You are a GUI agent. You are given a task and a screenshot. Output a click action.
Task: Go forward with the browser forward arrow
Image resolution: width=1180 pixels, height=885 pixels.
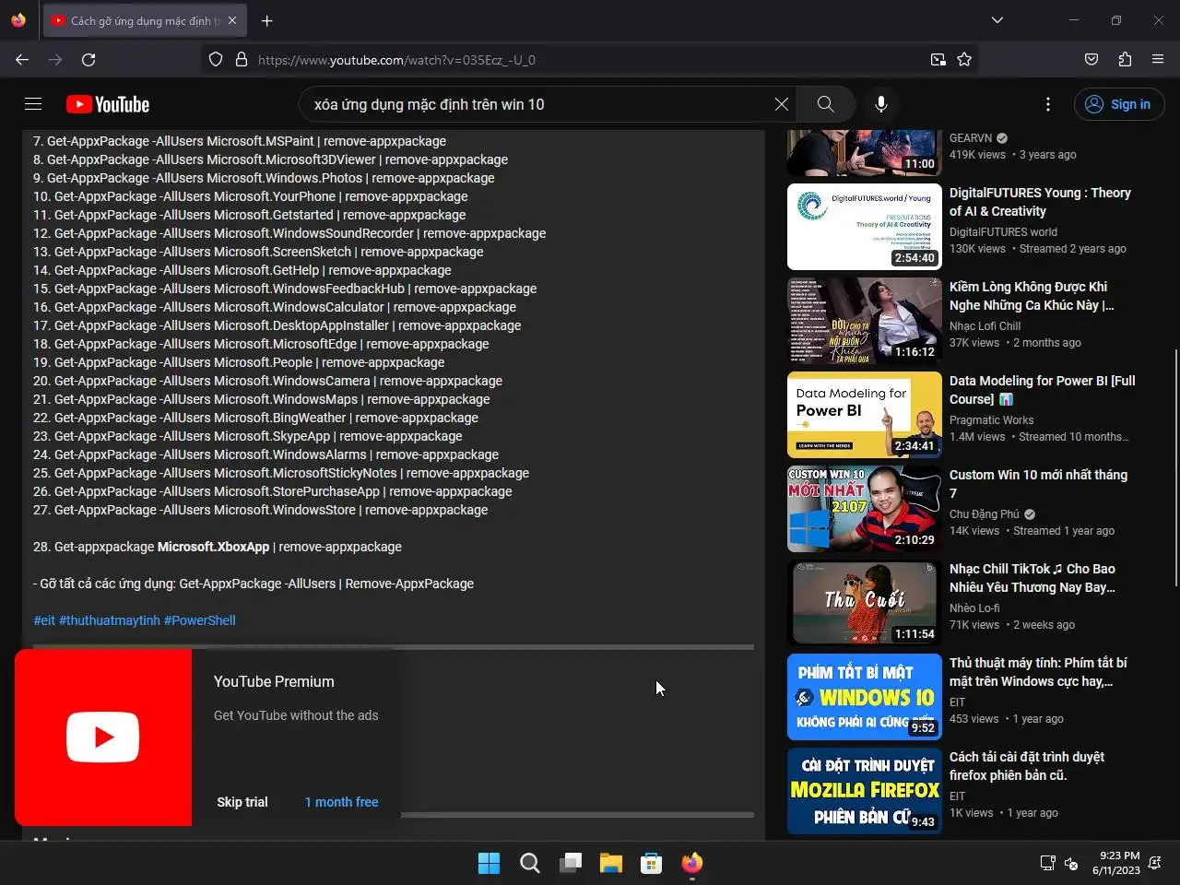tap(55, 60)
